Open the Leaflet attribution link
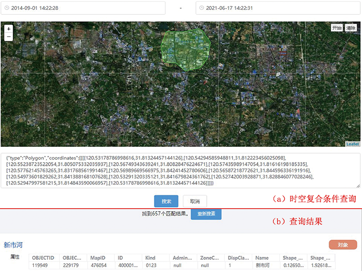Image resolution: width=362 pixels, height=271 pixels. tap(352, 144)
